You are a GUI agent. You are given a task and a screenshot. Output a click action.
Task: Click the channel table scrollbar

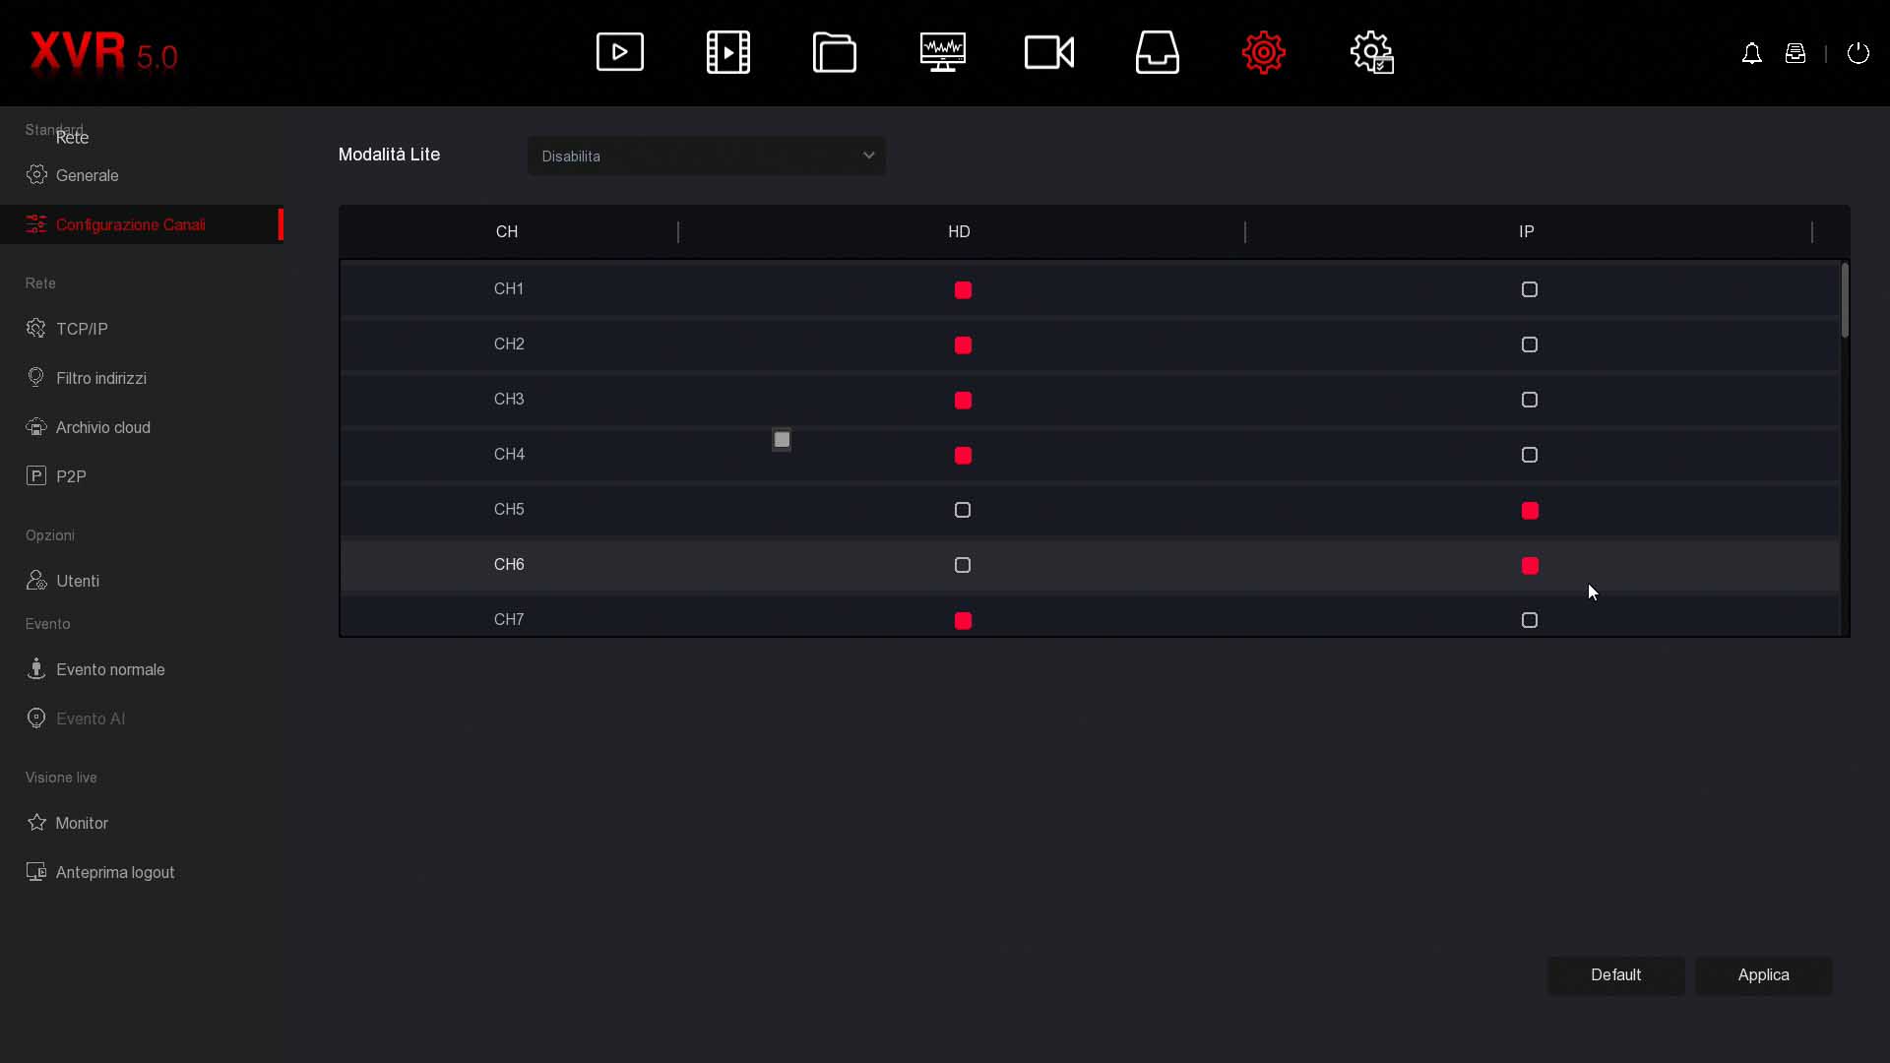pyautogui.click(x=1845, y=301)
